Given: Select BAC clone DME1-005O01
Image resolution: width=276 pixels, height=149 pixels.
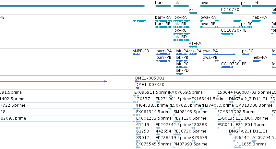Looking at the screenshot, I should point(206,81).
